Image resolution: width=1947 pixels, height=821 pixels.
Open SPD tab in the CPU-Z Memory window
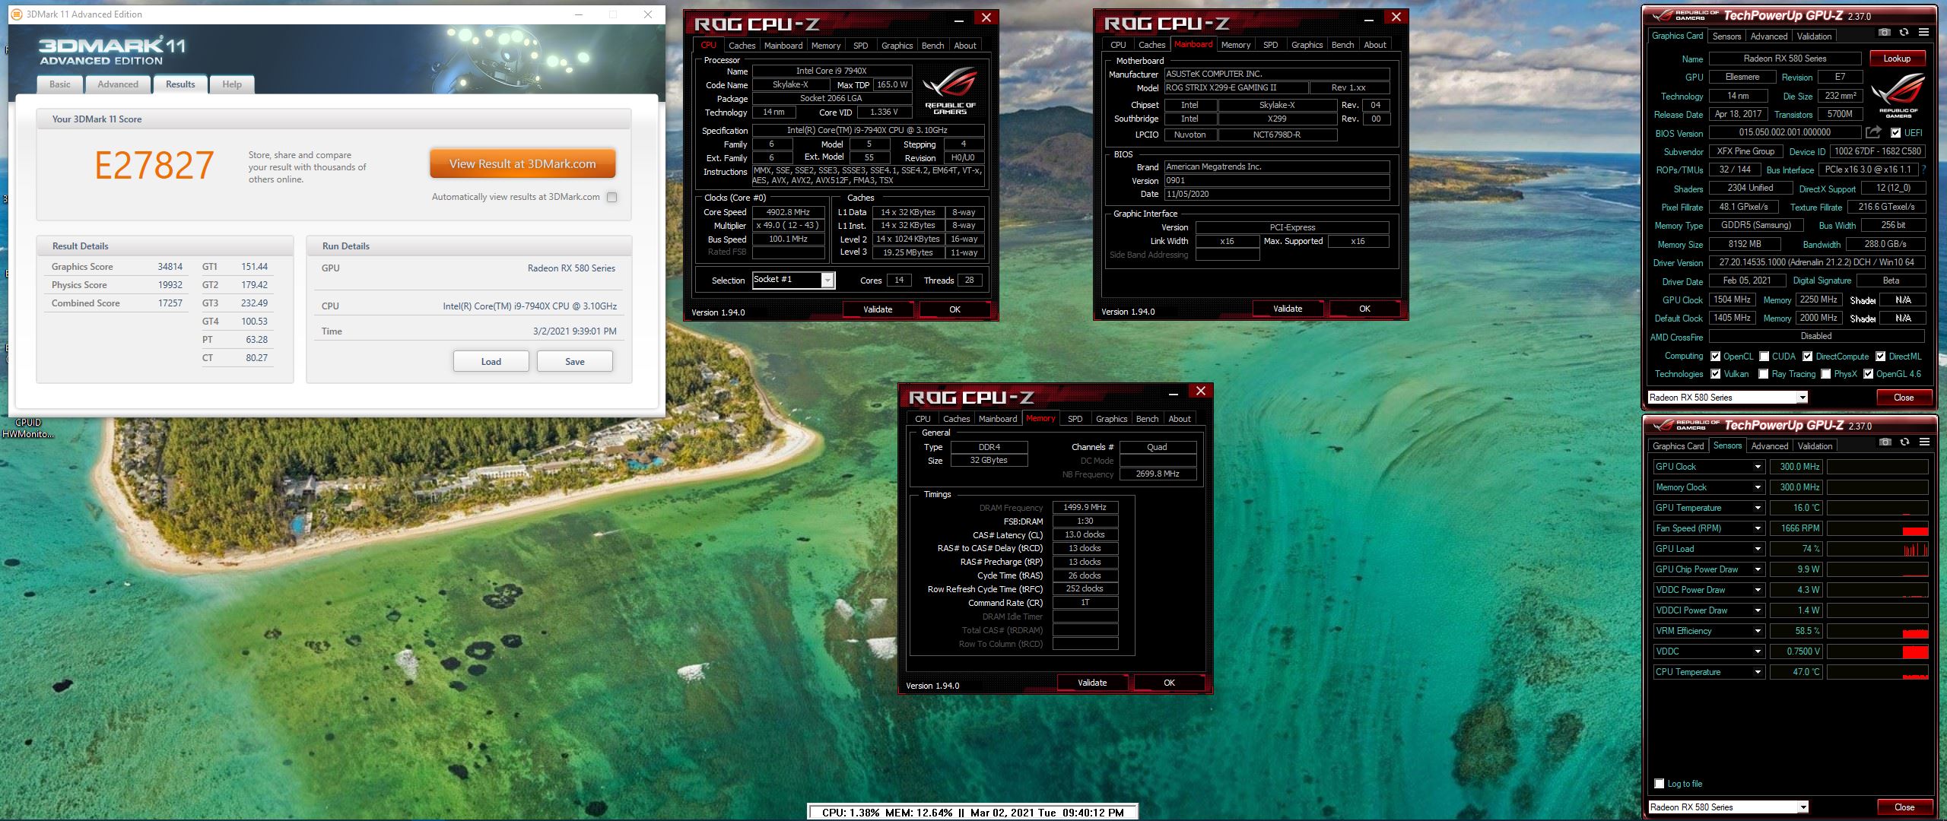[x=1075, y=419]
